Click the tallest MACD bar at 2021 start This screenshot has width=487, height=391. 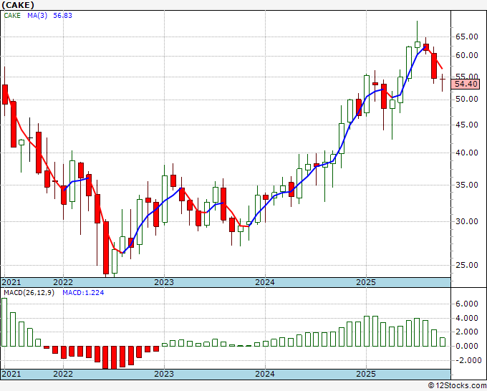(x=4, y=322)
